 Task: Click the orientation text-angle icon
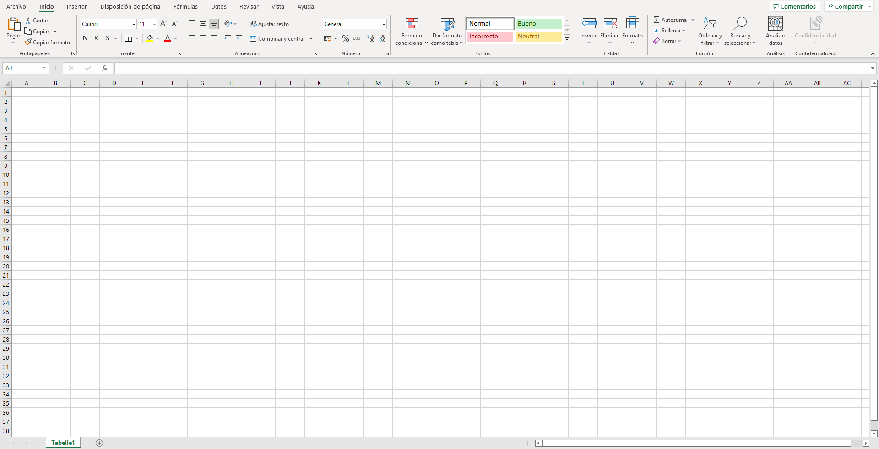pos(228,24)
